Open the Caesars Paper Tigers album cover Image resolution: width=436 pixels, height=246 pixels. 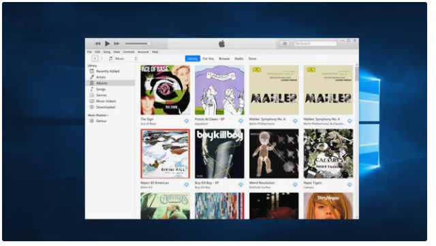[328, 153]
